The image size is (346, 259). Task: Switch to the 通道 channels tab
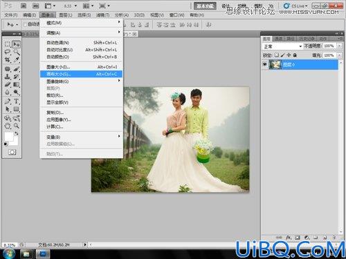pyautogui.click(x=278, y=39)
